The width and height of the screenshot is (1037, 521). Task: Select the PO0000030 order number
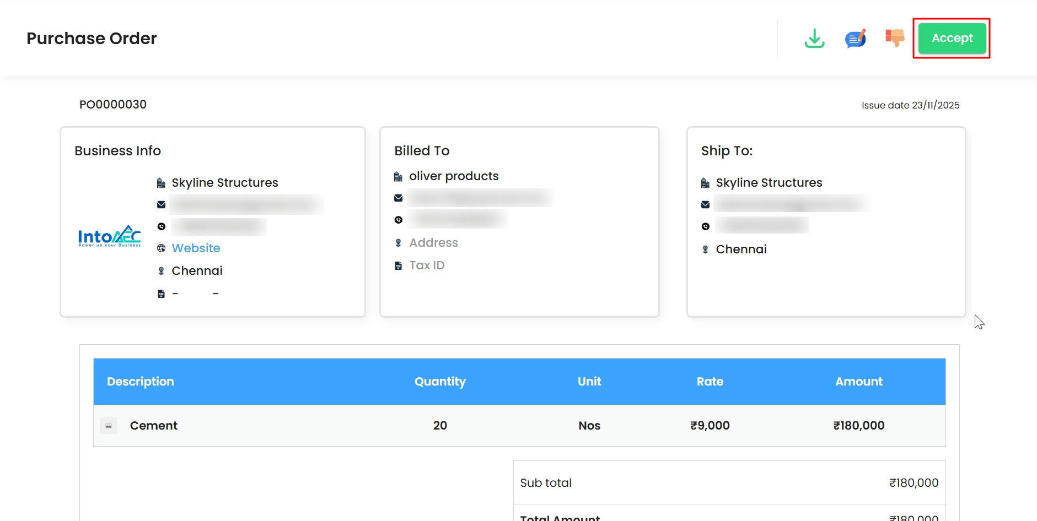113,105
